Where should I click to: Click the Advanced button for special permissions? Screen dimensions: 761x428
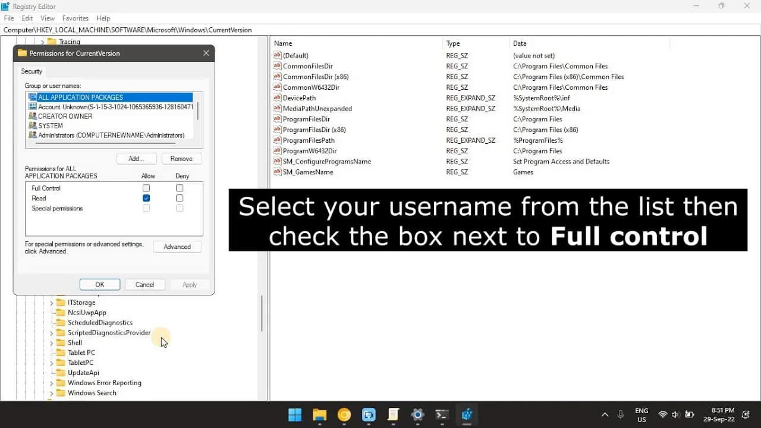[x=177, y=246]
